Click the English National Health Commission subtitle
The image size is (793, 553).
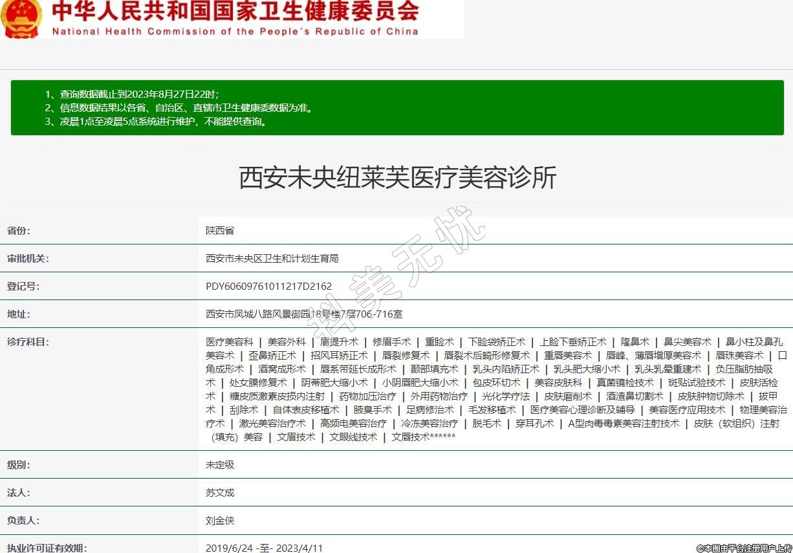(235, 31)
